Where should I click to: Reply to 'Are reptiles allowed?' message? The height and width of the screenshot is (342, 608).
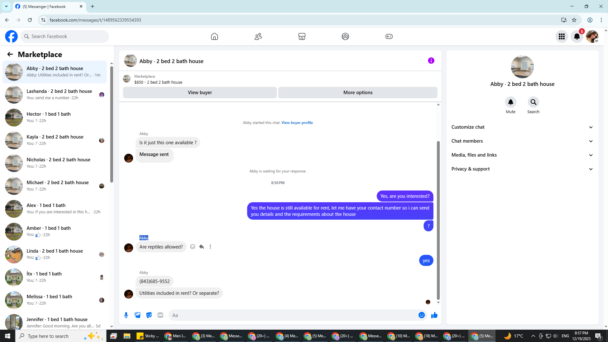click(x=202, y=247)
